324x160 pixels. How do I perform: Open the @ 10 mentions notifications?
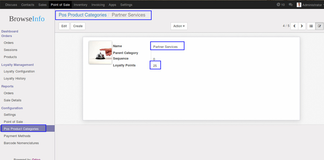[x=280, y=5]
